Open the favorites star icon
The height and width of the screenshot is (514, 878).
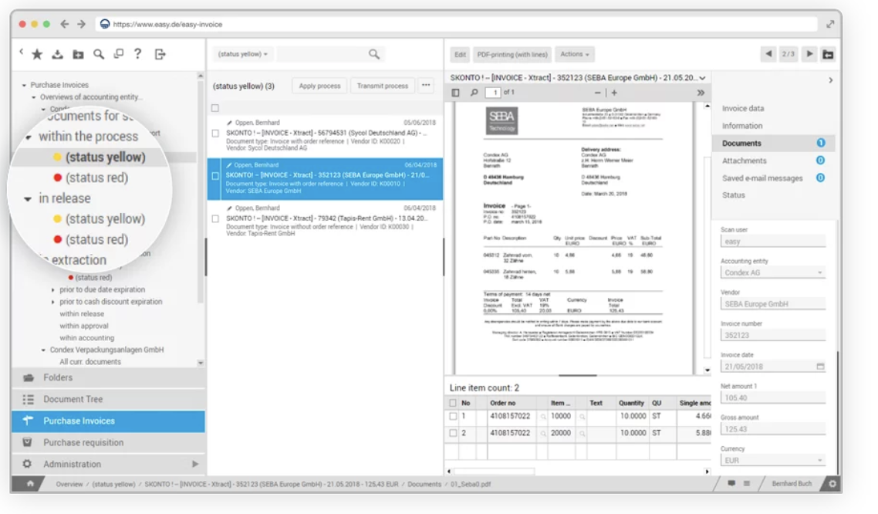pos(37,55)
